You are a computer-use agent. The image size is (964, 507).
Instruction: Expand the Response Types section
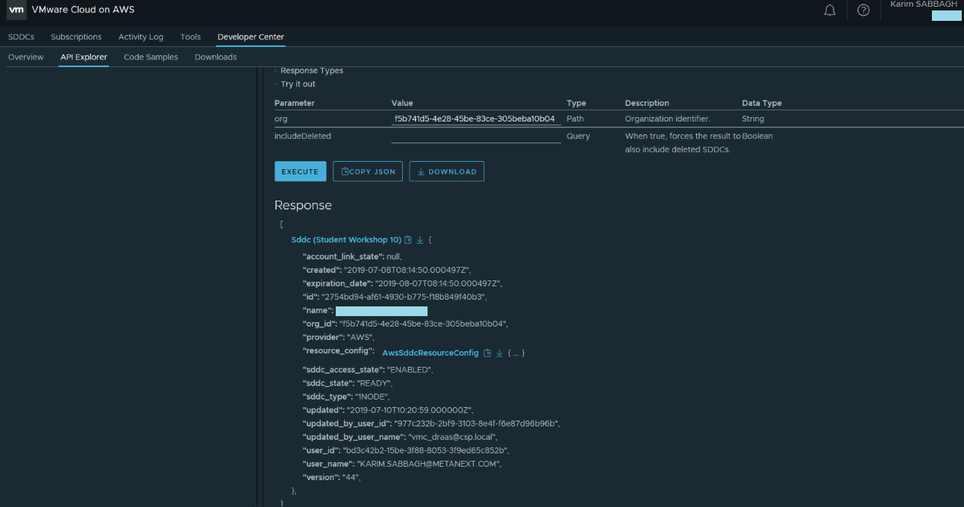[311, 71]
